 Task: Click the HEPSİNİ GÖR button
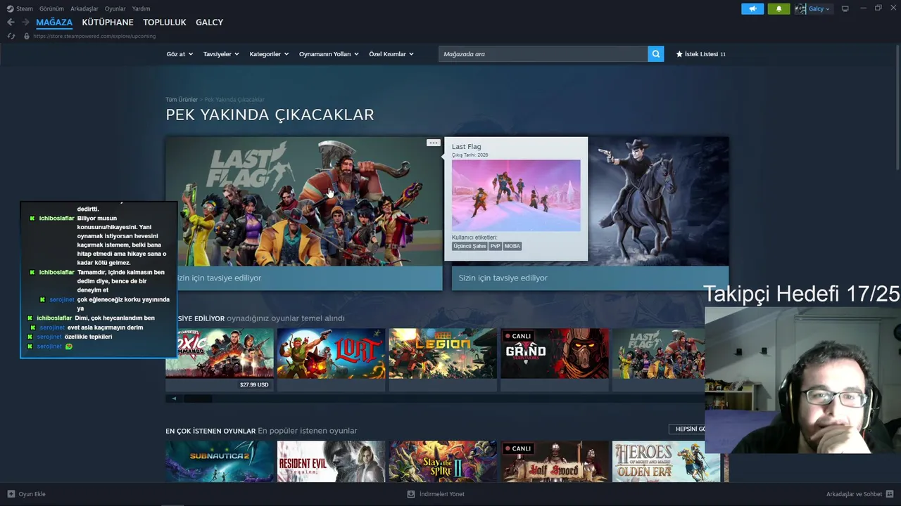click(x=687, y=429)
